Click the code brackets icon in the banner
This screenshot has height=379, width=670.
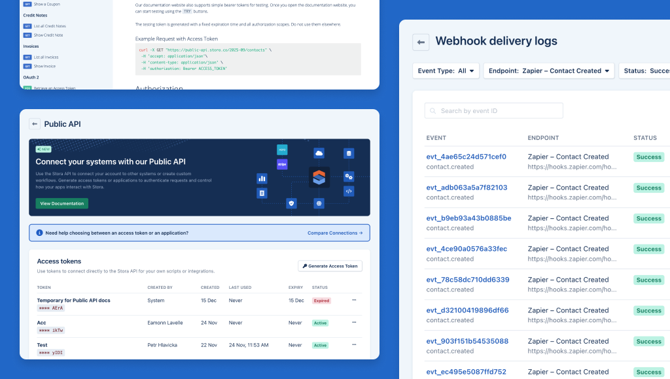[349, 191]
